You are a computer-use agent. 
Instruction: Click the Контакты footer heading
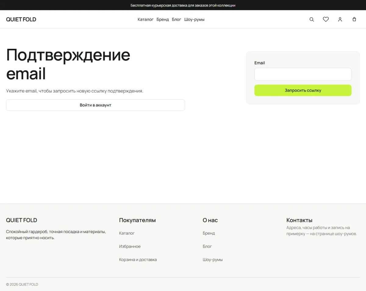click(299, 220)
